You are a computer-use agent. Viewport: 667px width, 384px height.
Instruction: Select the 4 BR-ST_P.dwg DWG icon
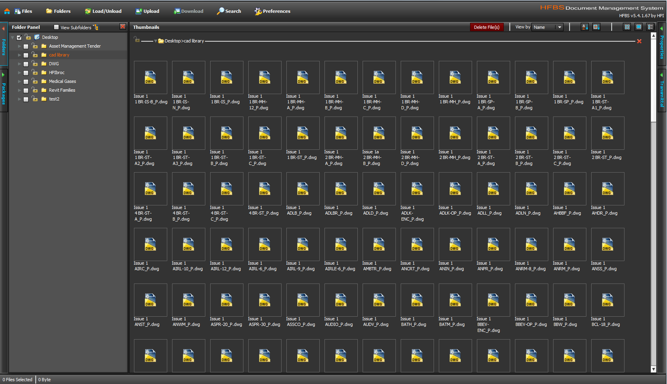coord(265,189)
